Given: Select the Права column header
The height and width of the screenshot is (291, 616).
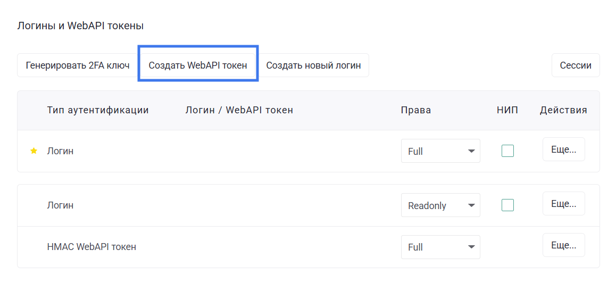Looking at the screenshot, I should click(415, 110).
